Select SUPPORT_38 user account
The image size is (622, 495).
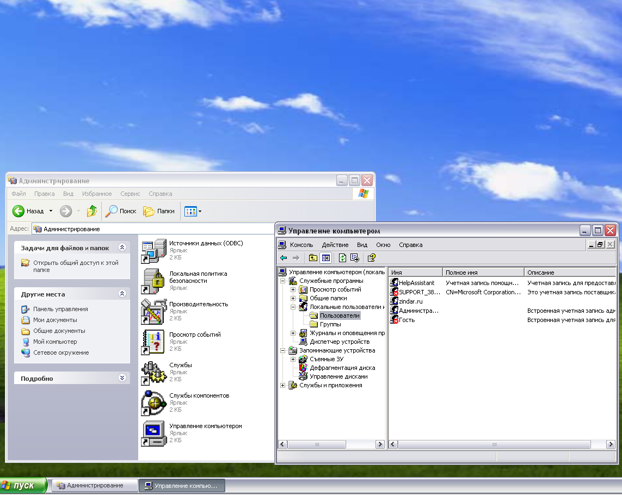(x=415, y=292)
